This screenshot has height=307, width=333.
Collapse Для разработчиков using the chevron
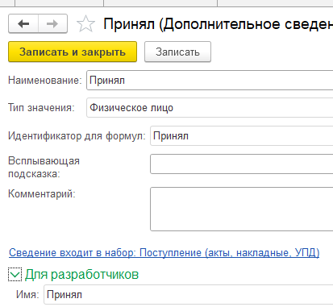point(15,275)
